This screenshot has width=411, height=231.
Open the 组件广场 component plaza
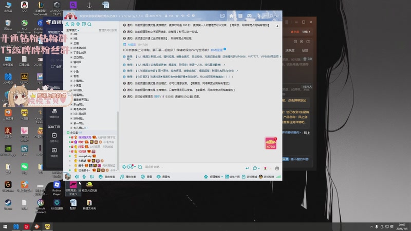click(x=233, y=177)
